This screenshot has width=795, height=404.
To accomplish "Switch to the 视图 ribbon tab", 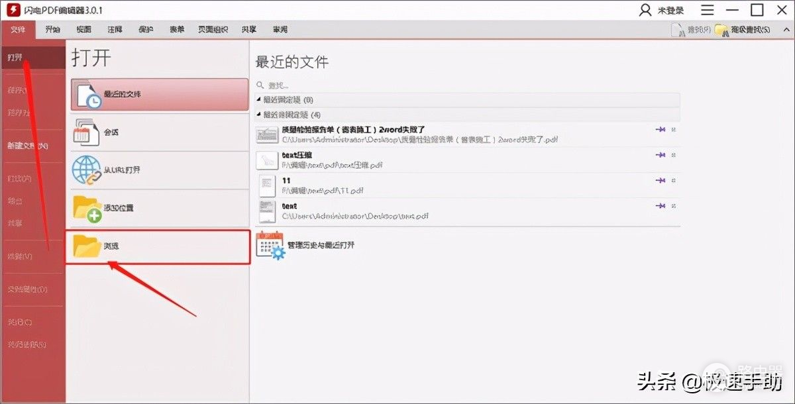I will pos(83,30).
